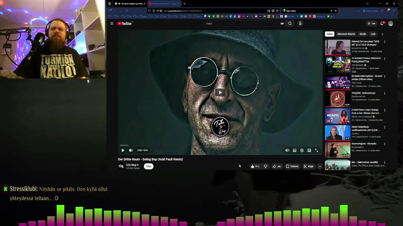
Task: Close the Der Dritte Raum browser tab
Action: pos(179,3)
